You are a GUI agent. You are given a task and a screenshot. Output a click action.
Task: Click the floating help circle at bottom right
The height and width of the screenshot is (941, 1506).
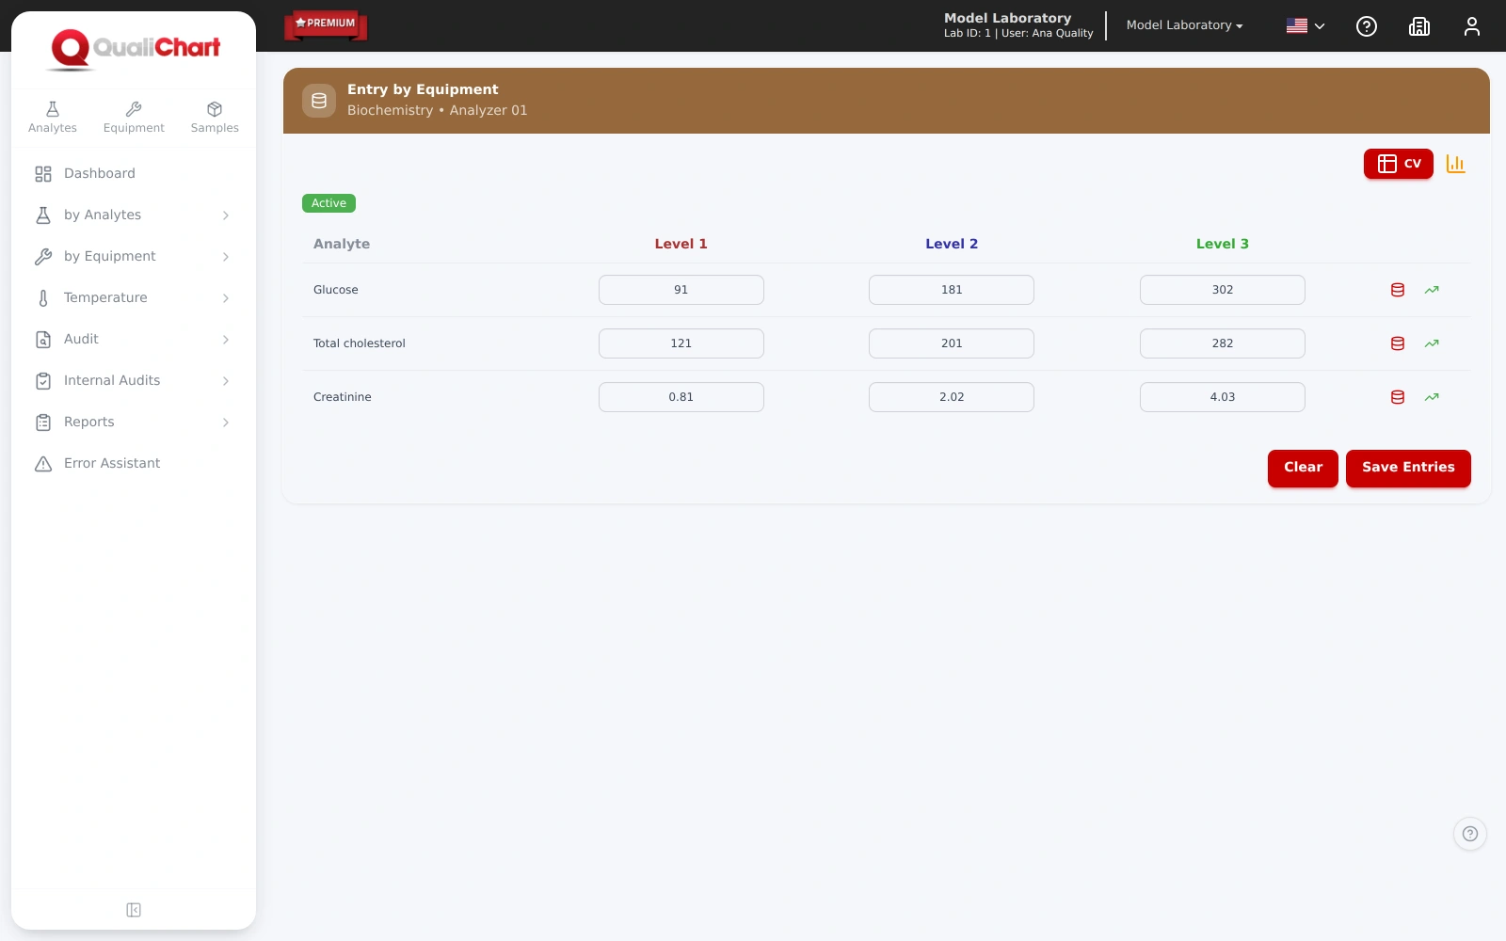[1470, 834]
